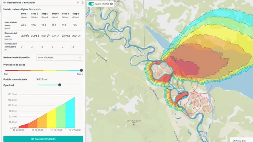Click the Pronóstico de pasos slider handle

coord(81,70)
